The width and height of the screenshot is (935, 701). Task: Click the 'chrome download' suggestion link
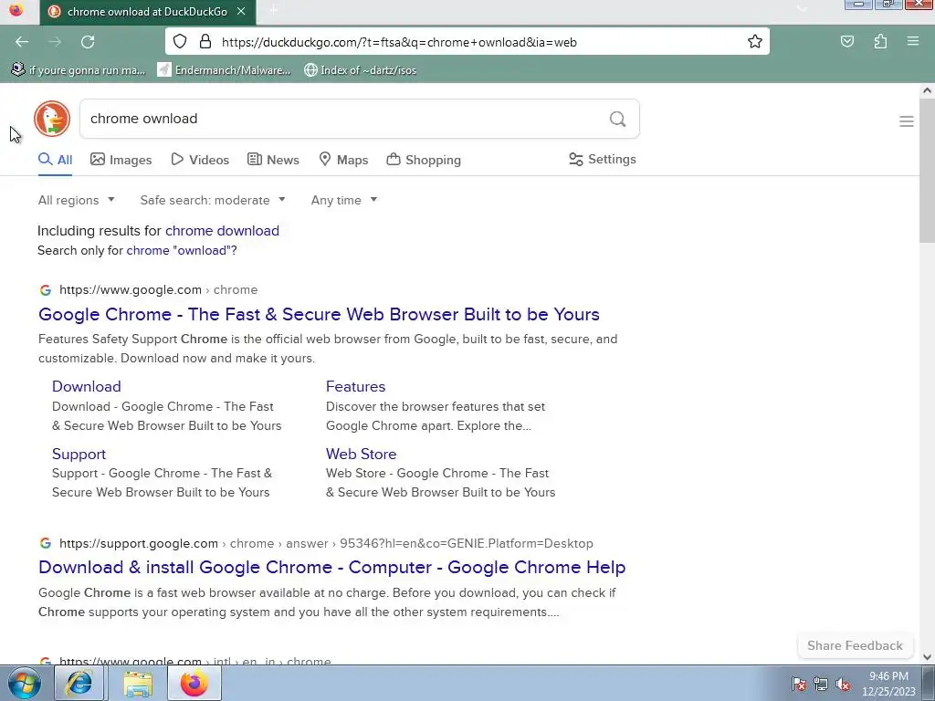tap(222, 231)
